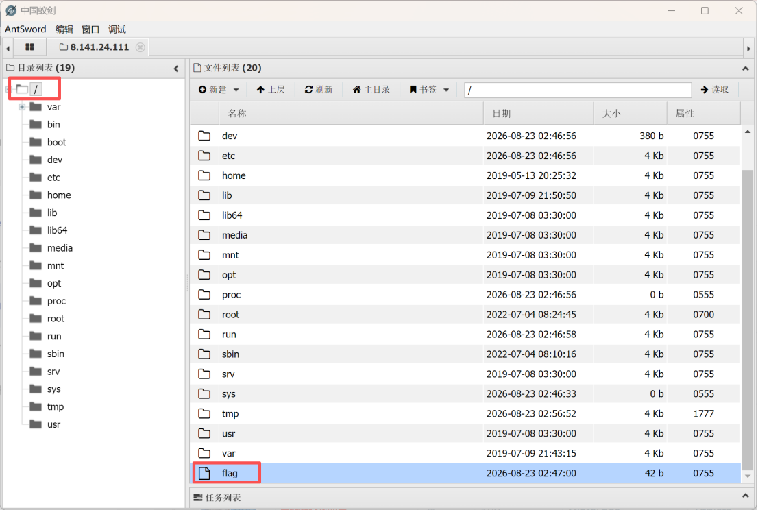Screen dimensions: 758x510
Task: Collapse the 目录列表 panel with the chevron
Action: click(176, 69)
